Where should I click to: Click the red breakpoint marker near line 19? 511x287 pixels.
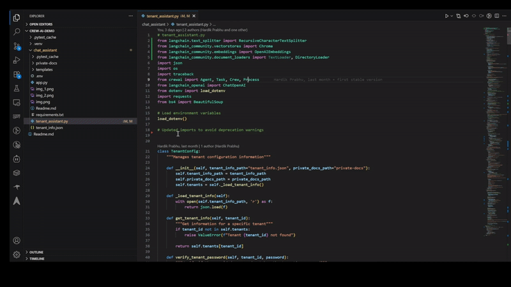click(152, 133)
